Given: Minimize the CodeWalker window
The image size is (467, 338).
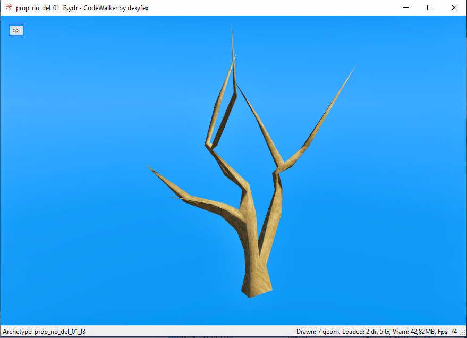Looking at the screenshot, I should point(406,7).
